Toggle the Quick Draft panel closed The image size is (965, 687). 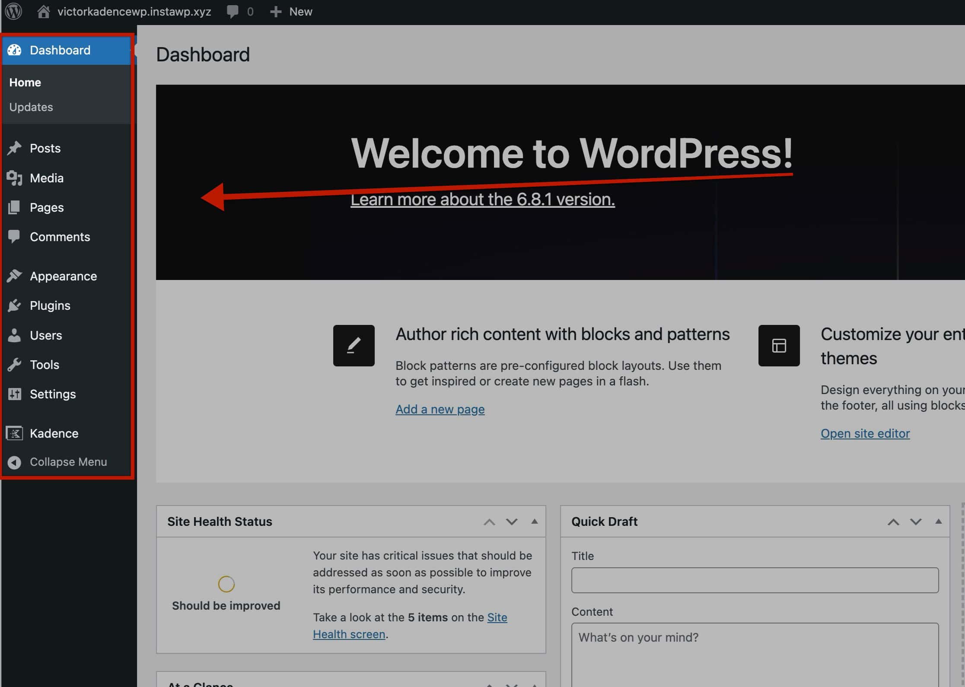[938, 522]
